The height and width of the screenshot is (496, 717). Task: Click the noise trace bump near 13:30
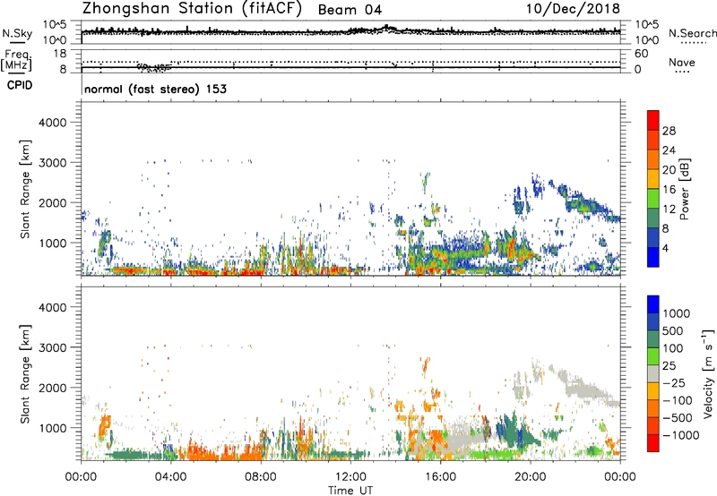(387, 29)
